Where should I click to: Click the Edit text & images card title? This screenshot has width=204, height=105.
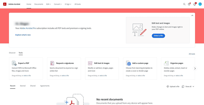(x=102, y=63)
